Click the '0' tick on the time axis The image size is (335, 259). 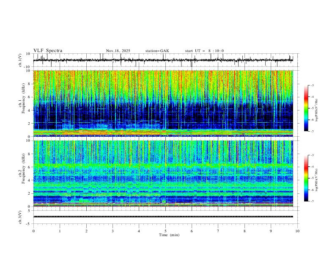pos(33,231)
